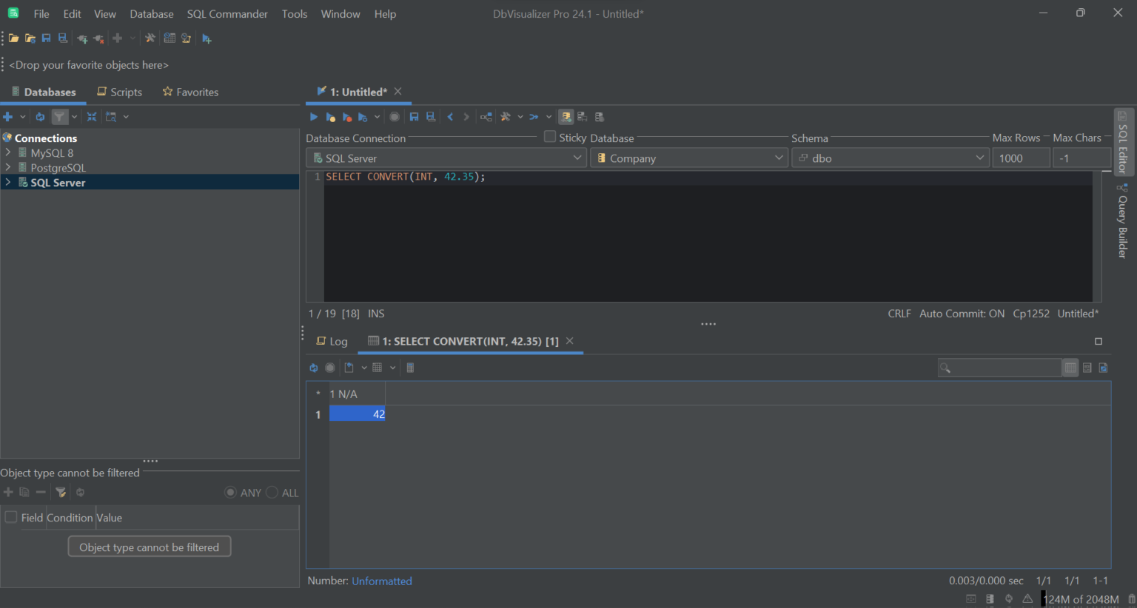Click the Disconnect all (plug with red x) icon

point(98,38)
